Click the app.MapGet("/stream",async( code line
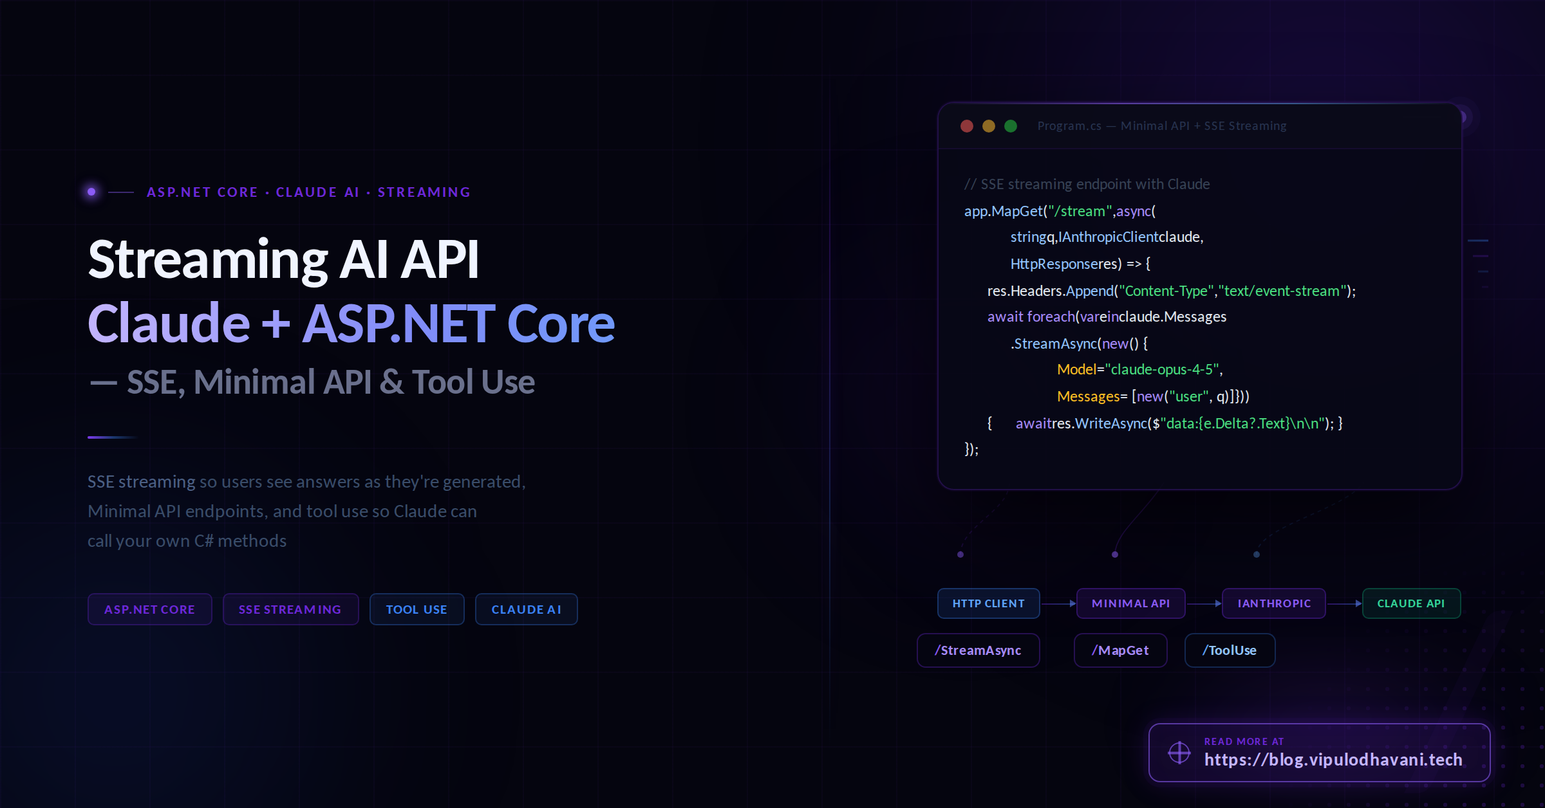This screenshot has height=808, width=1545. coord(1060,211)
